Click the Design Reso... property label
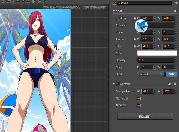Screen dimensions: 179x132 pyautogui.click(x=125, y=91)
